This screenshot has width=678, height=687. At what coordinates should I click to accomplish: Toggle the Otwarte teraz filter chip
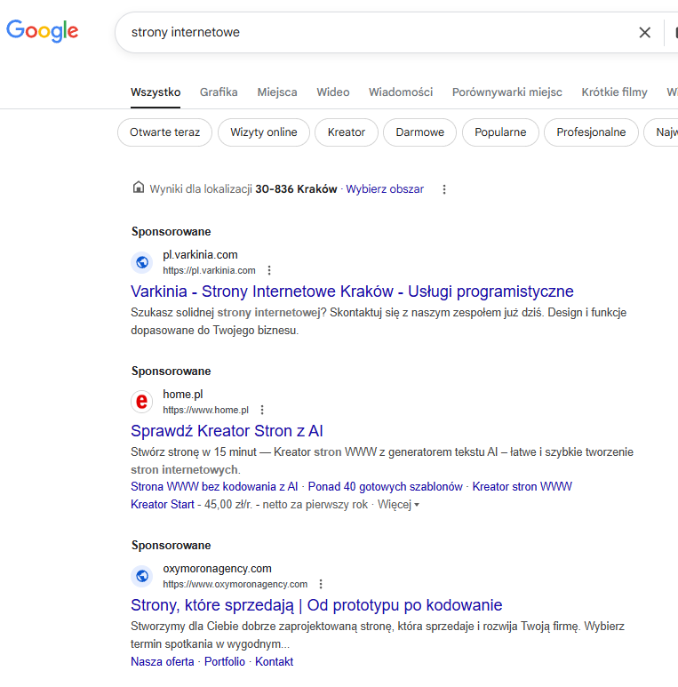[164, 132]
